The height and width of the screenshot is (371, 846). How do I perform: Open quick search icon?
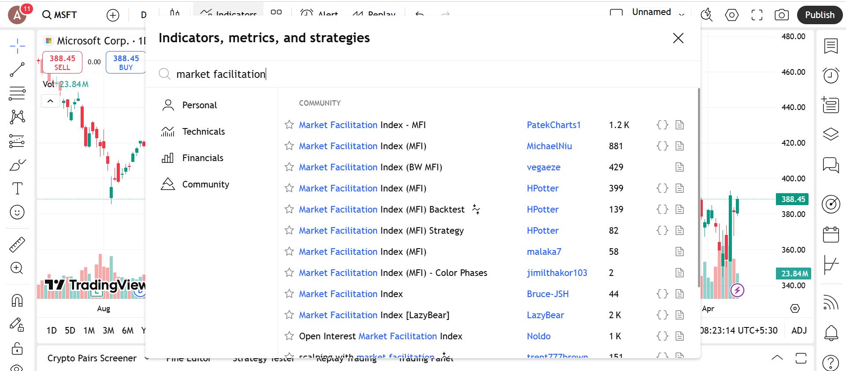707,15
